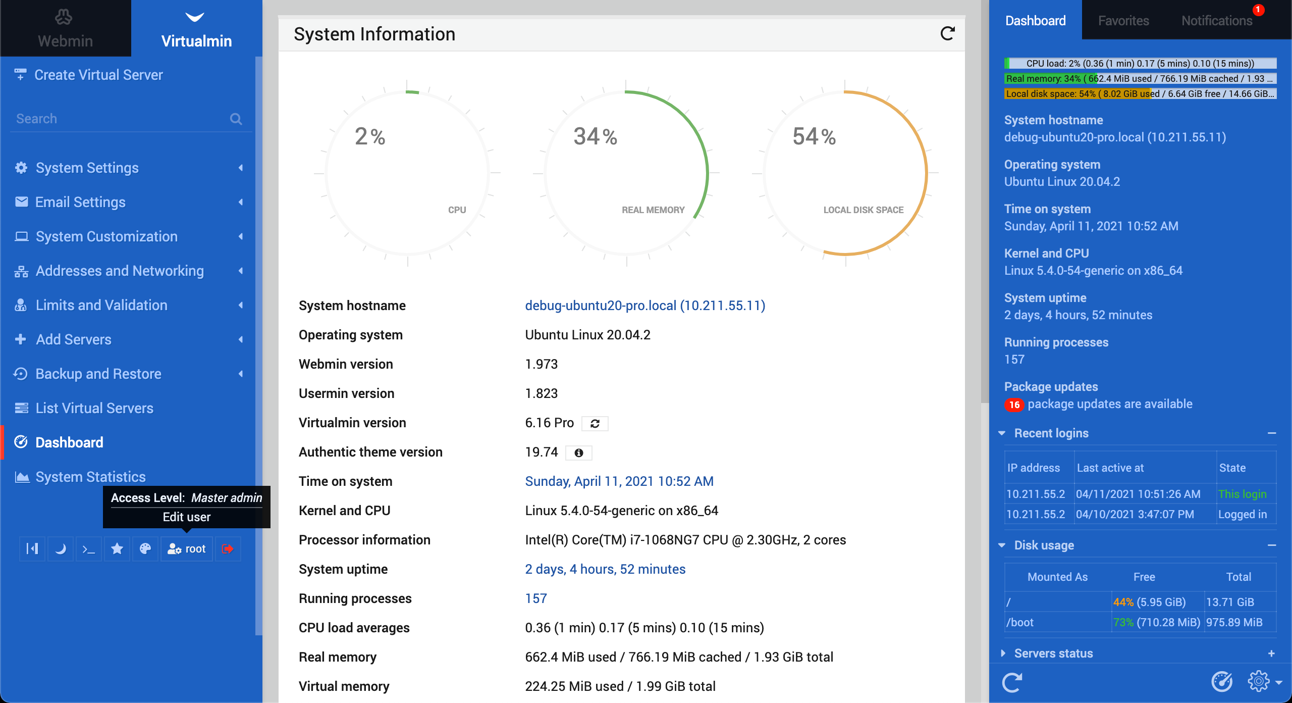Click the speedometer icon in the right panel
Screen dimensions: 1292x703
tap(1222, 682)
